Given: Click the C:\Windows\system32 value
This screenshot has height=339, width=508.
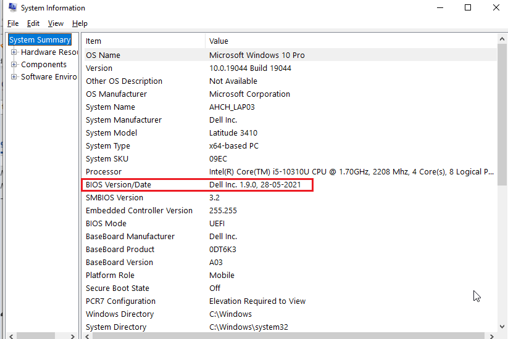Looking at the screenshot, I should [x=249, y=327].
